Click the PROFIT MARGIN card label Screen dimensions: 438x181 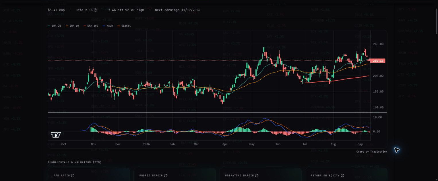pos(151,176)
